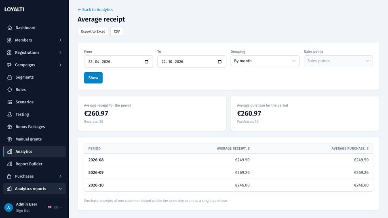
Task: Open the EN language selector
Action: pyautogui.click(x=55, y=208)
